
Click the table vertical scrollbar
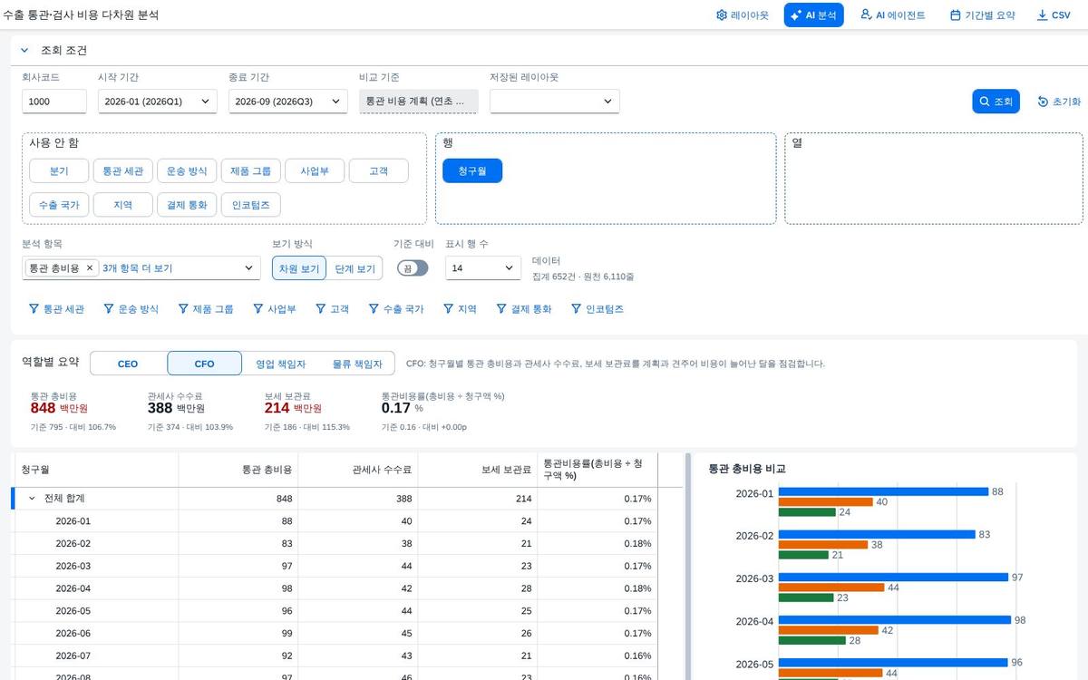tap(688, 566)
